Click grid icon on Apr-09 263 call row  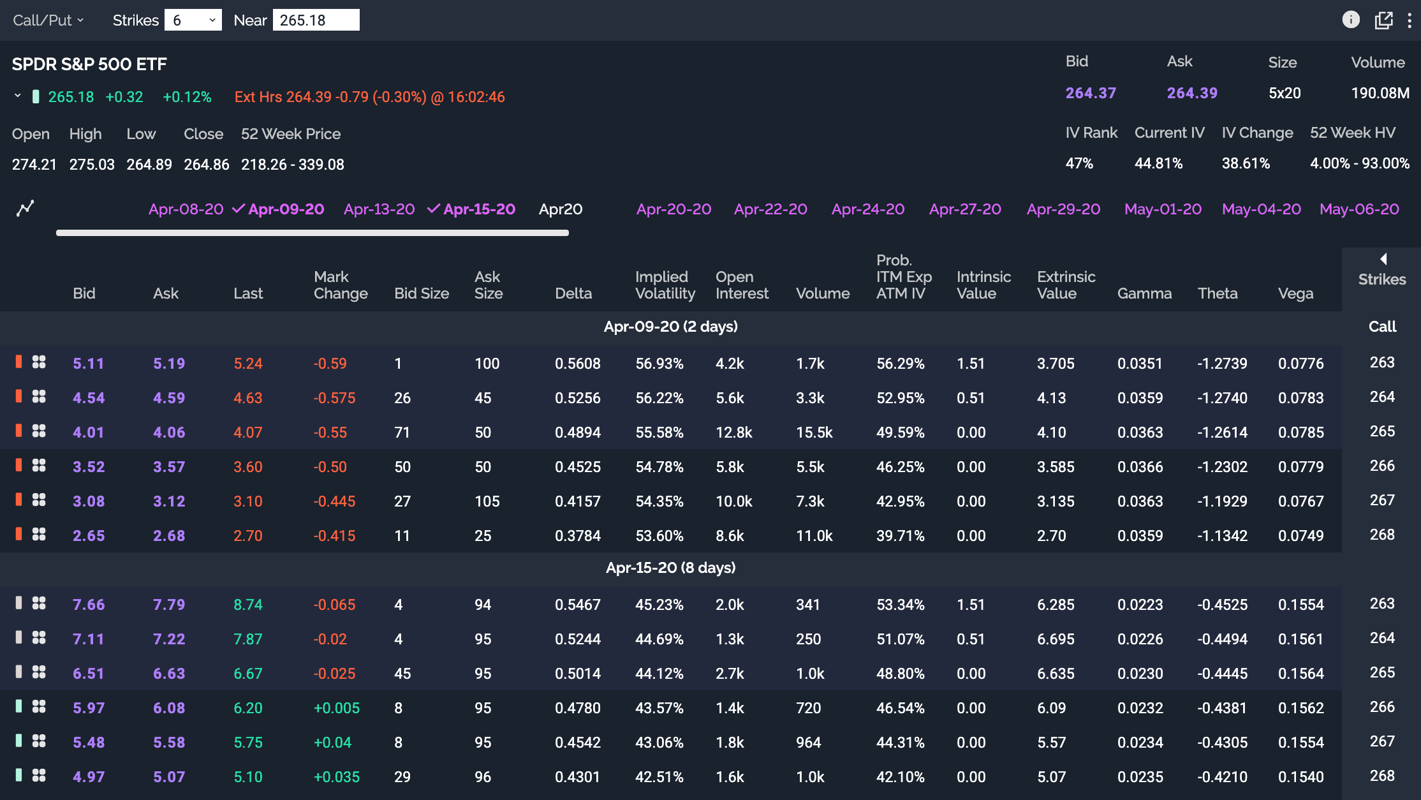(x=39, y=362)
